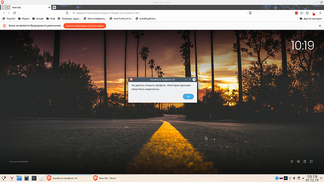
Task: Open the Installing Brave... bookmark
Action: [x=146, y=19]
